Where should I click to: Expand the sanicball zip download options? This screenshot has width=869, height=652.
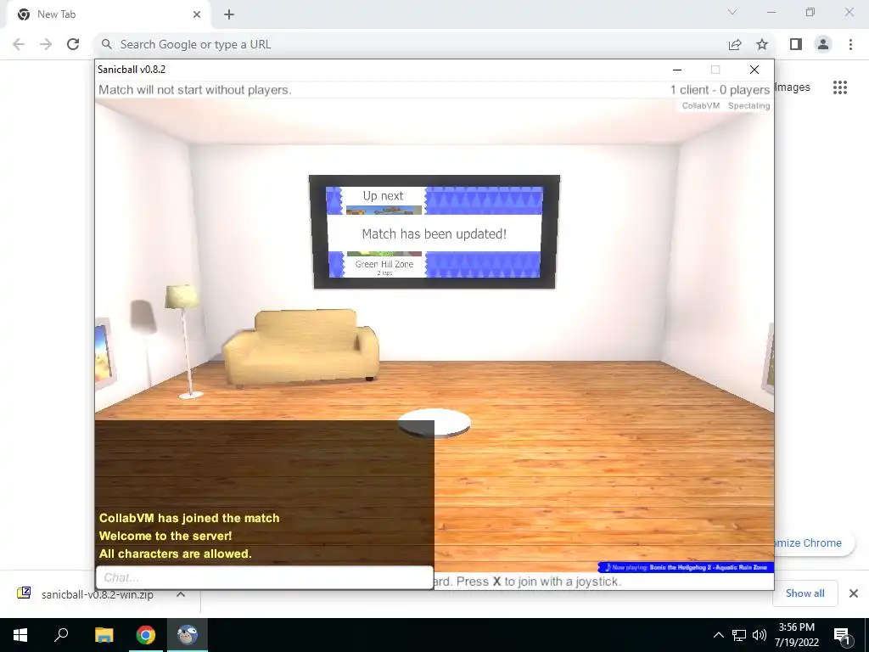(x=181, y=594)
